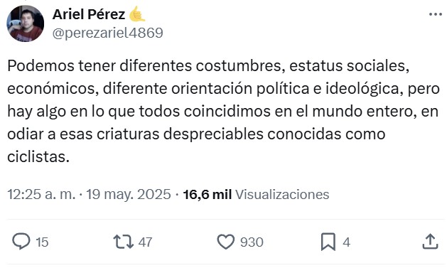Screen dimensions: 447x268
Task: Click the 16,6 mil view count
Action: point(208,195)
